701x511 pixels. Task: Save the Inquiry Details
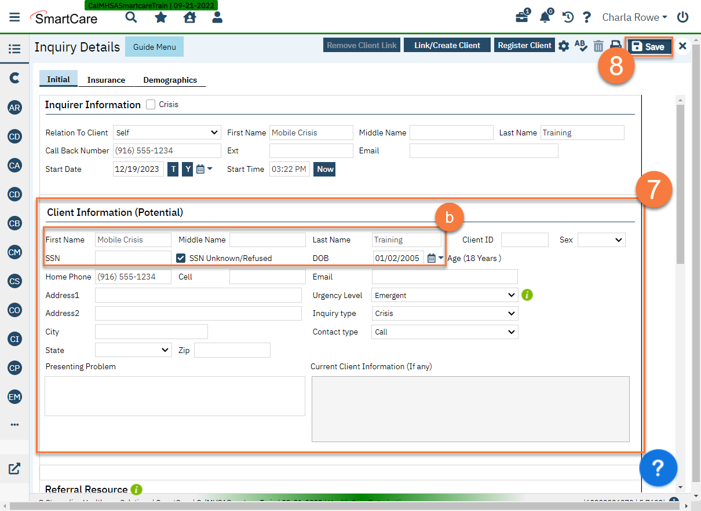[x=649, y=47]
